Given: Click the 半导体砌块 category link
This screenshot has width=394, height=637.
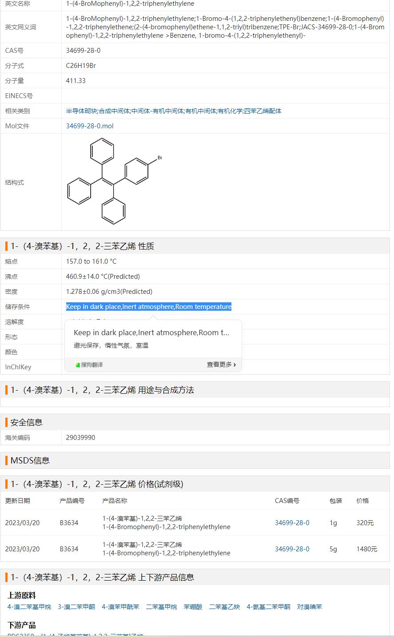Looking at the screenshot, I should coord(81,111).
